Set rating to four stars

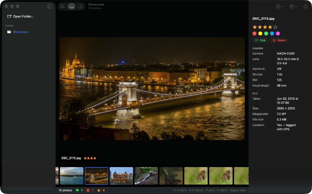[270, 27]
